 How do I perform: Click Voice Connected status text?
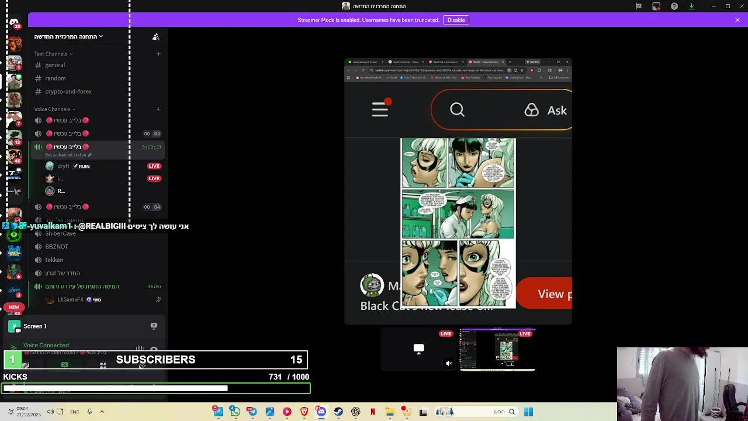tap(46, 345)
